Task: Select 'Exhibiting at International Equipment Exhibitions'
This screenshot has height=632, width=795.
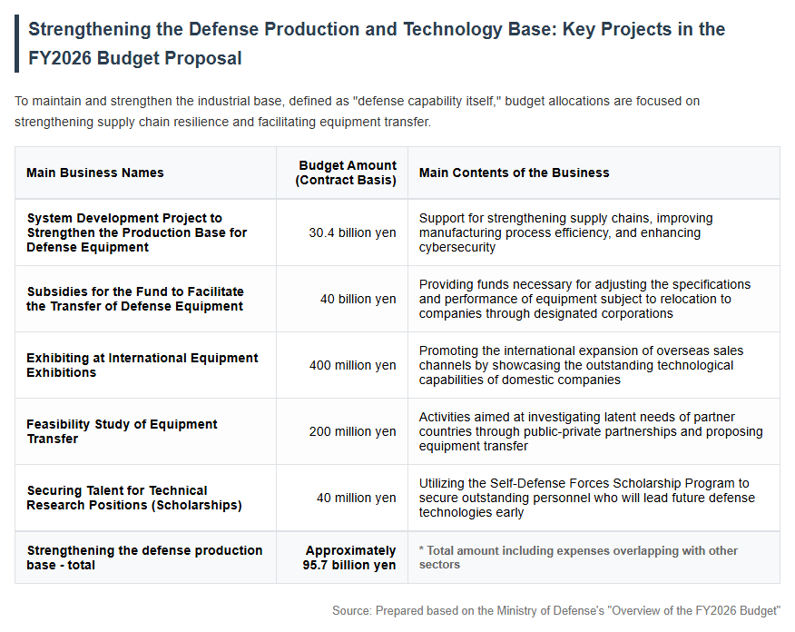Action: [x=142, y=365]
